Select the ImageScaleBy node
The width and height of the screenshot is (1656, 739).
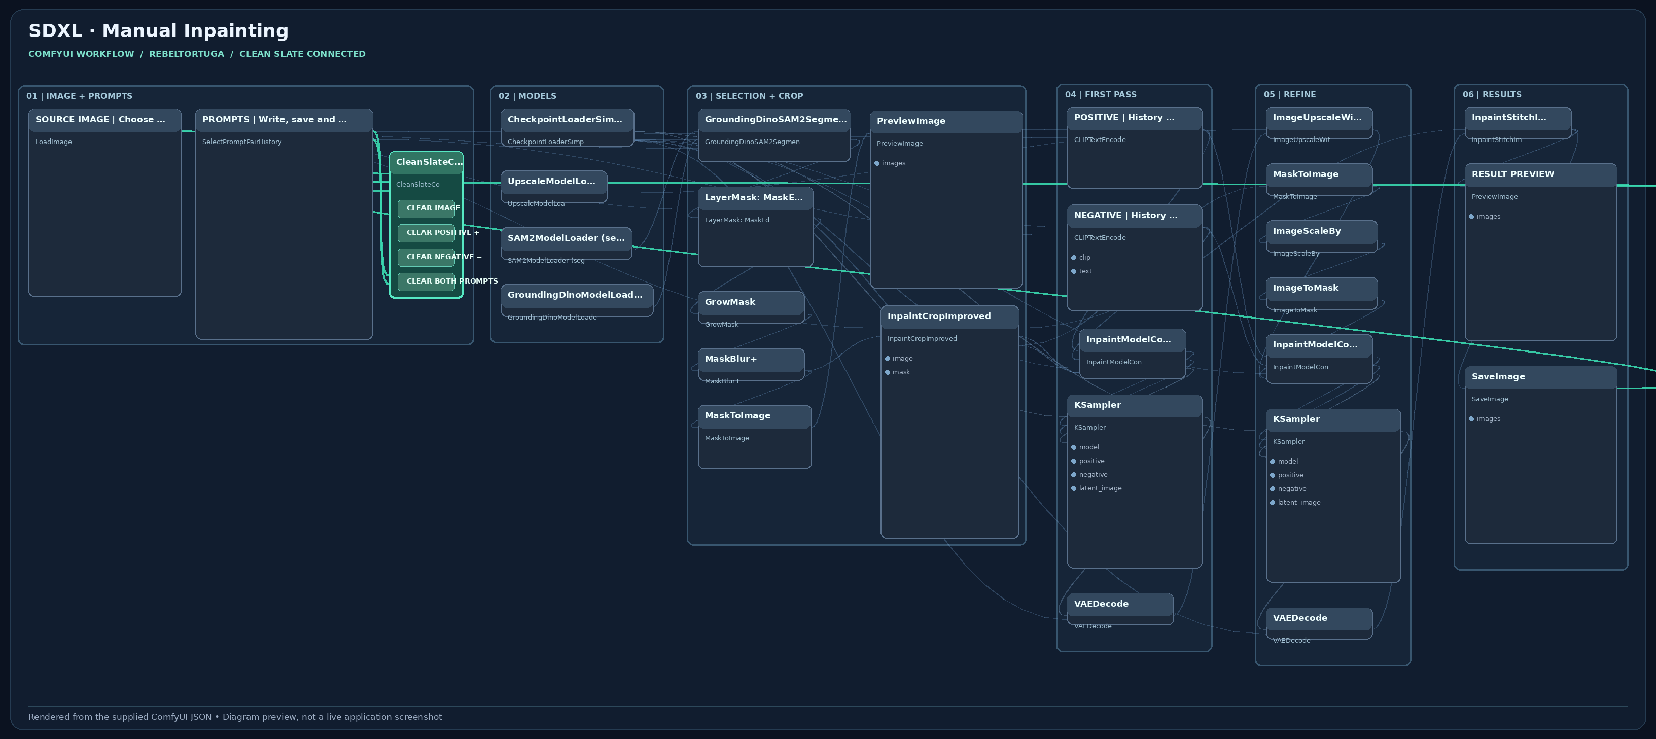[x=1322, y=236]
